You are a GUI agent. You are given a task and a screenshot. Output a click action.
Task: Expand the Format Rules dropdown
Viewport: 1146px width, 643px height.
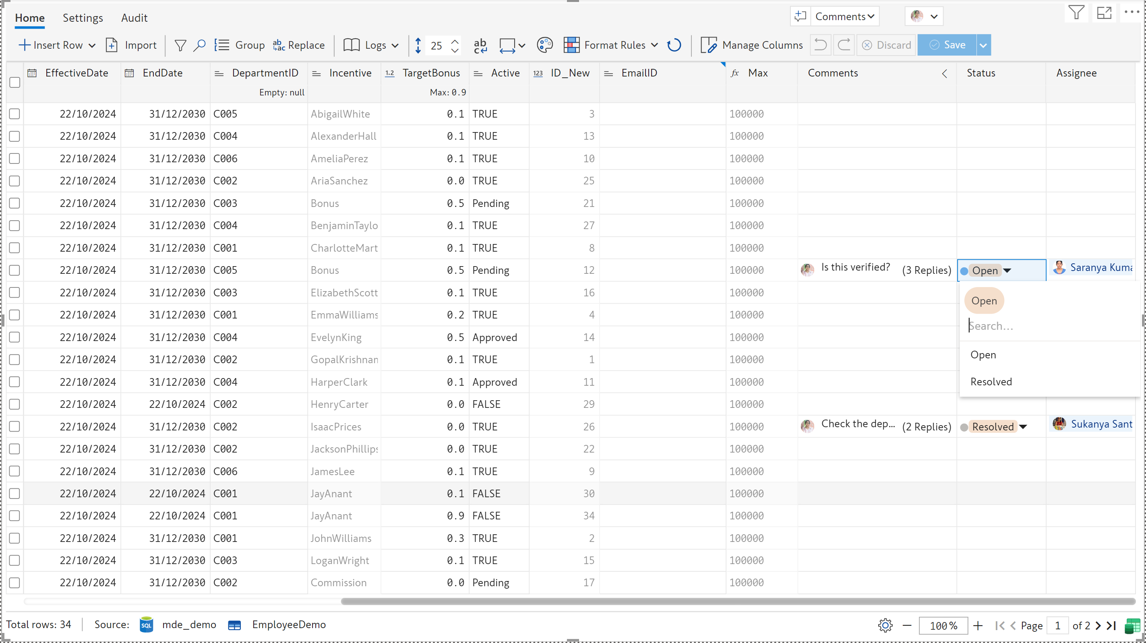pyautogui.click(x=654, y=45)
